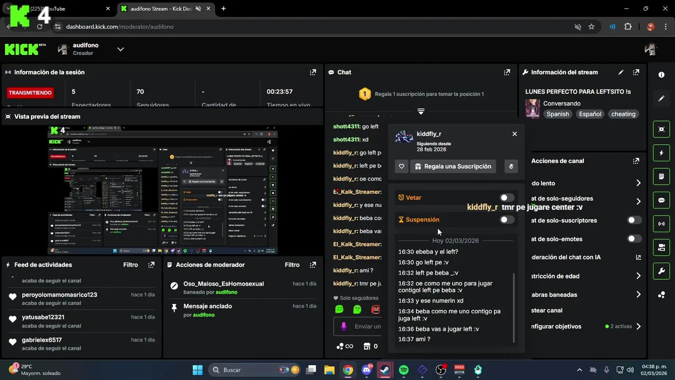Toggle the session info panel sidebar icon

(661, 129)
